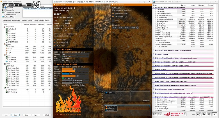
Task: Click the Clocks group icon in AIDA64
Action: 5,64
